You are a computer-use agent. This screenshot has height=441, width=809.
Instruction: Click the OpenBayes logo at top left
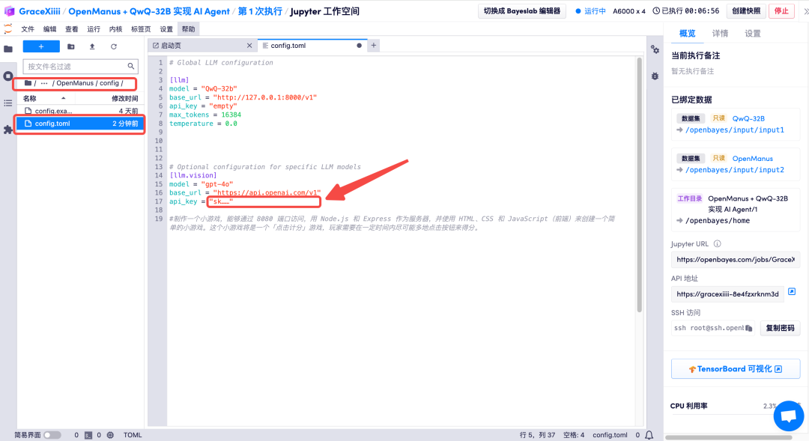tap(9, 10)
